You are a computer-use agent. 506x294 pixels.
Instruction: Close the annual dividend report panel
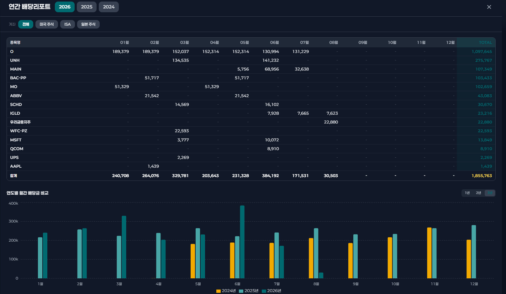click(x=489, y=7)
